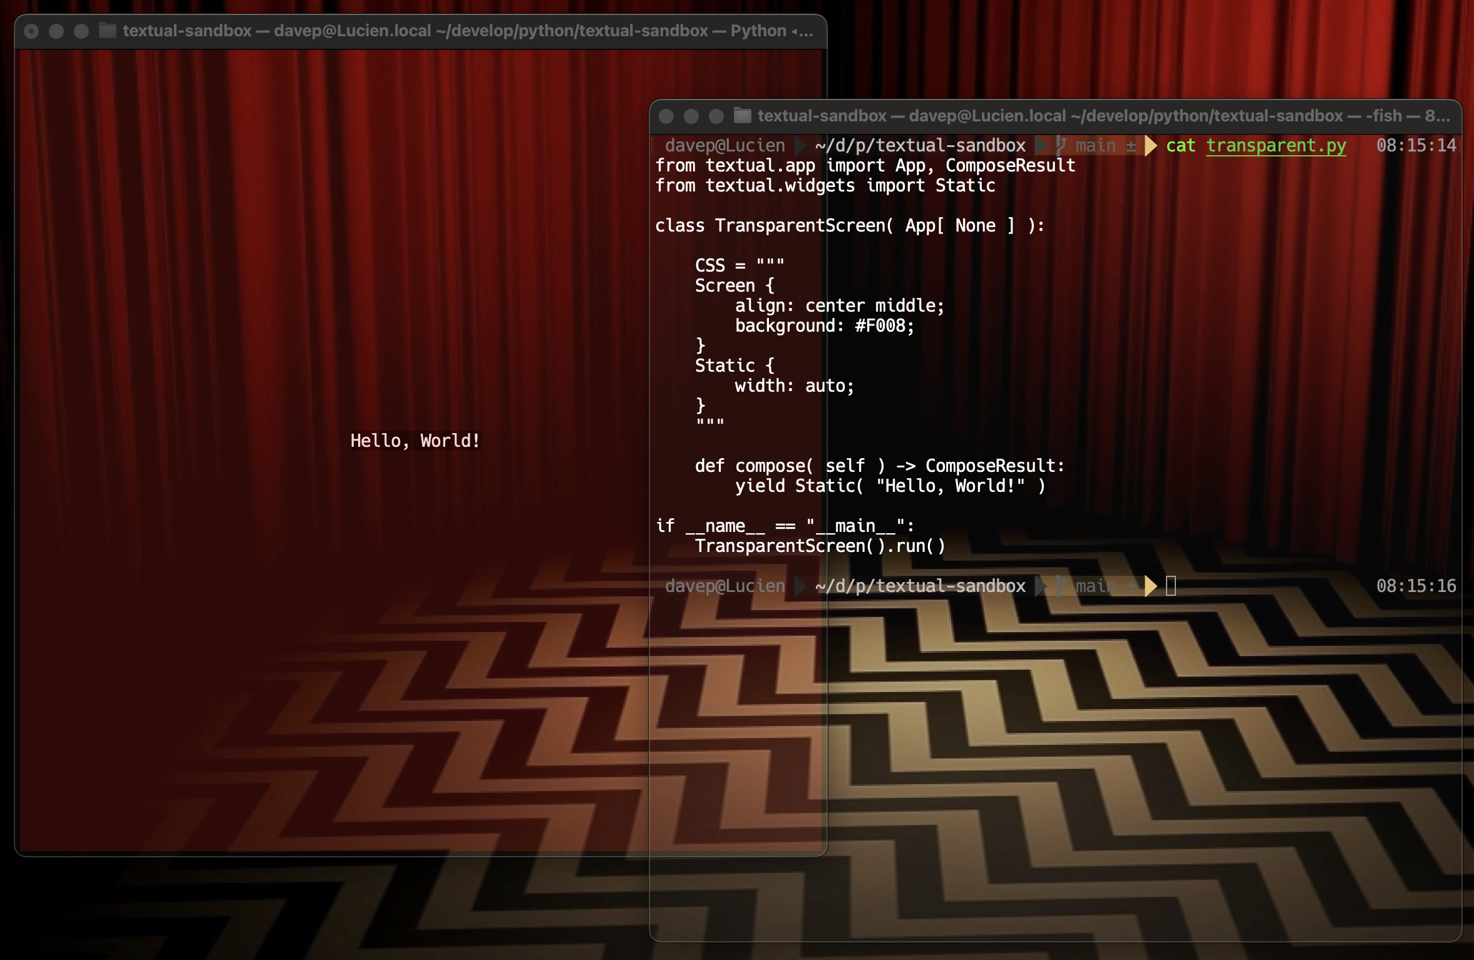The width and height of the screenshot is (1474, 960).
Task: Click the "CSS = """" line
Action: (x=740, y=265)
